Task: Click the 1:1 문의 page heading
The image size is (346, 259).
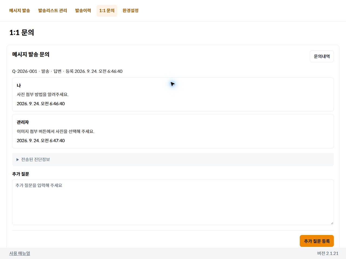Action: tap(22, 32)
